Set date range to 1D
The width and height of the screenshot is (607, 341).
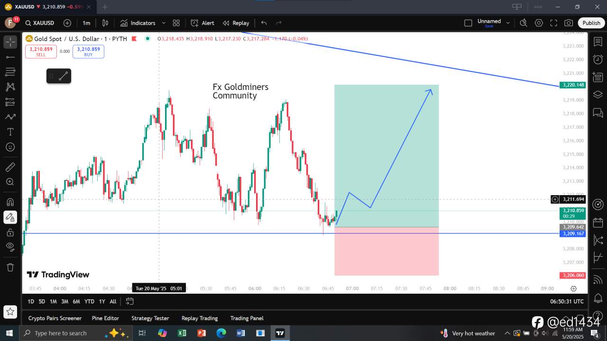31,301
